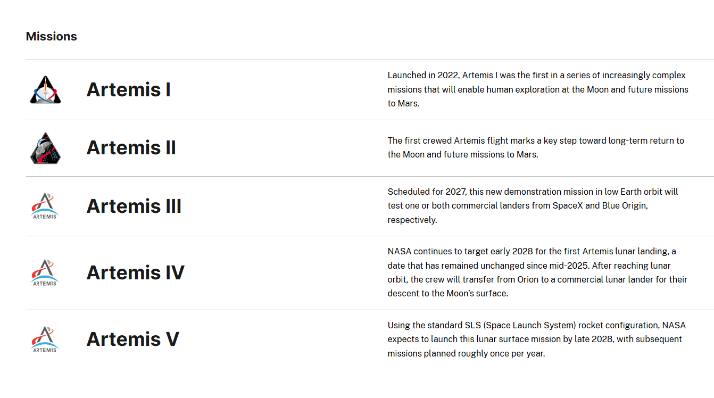The height and width of the screenshot is (398, 714).
Task: Select the low Earth orbit demonstration description
Action: coord(532,206)
